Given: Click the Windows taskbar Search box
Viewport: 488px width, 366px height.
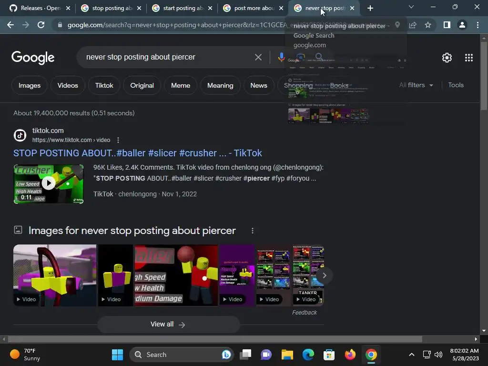Looking at the screenshot, I should [181, 355].
